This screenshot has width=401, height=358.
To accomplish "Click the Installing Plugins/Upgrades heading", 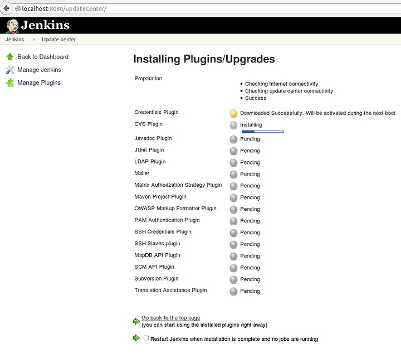I will coord(204,59).
